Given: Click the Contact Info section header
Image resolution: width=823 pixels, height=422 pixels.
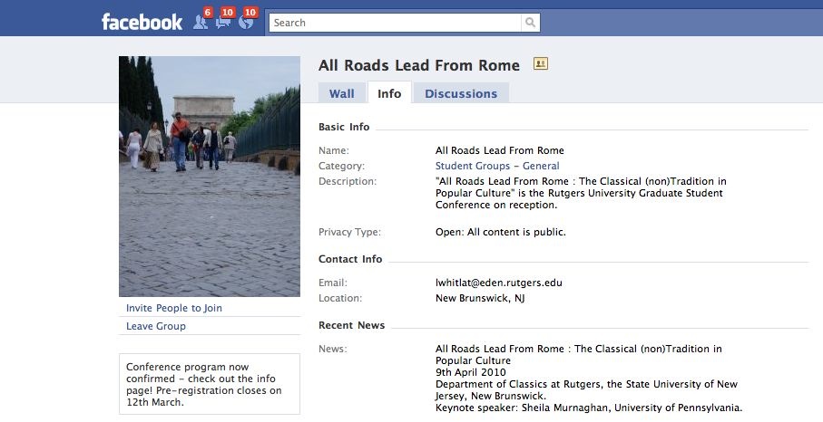Looking at the screenshot, I should coord(350,259).
